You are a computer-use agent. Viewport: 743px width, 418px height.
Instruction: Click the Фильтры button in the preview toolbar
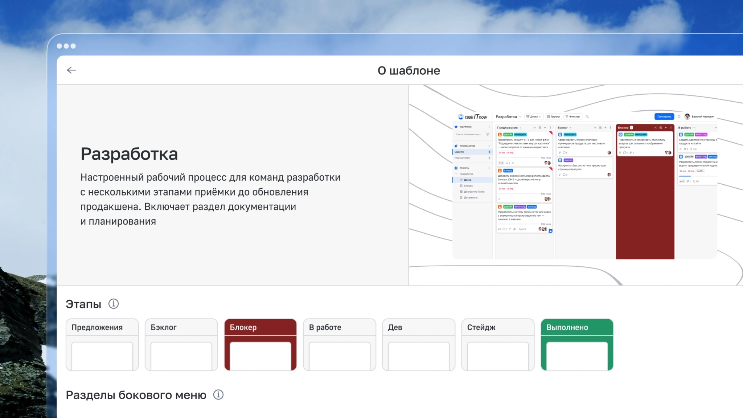point(573,117)
